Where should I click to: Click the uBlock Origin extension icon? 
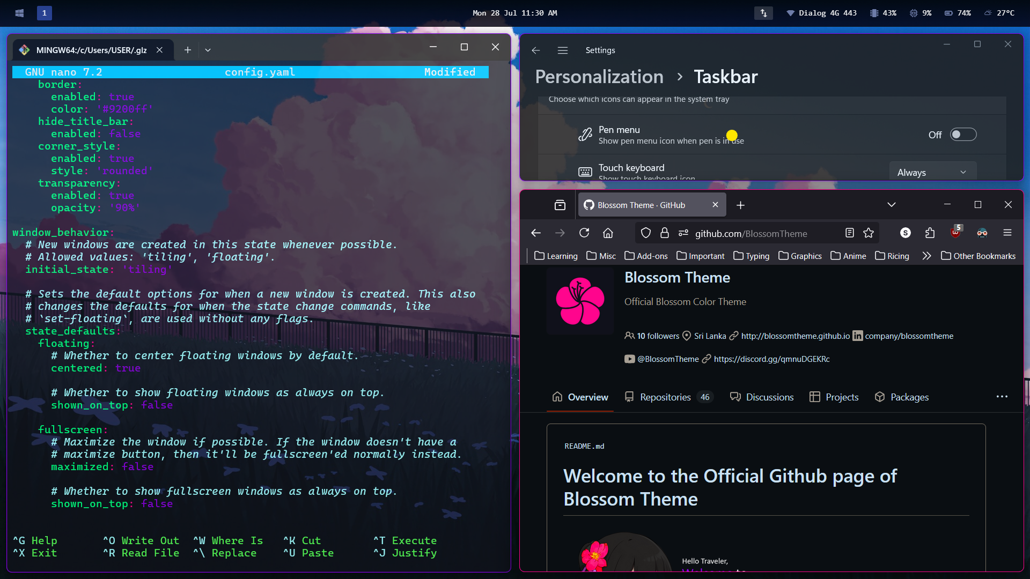point(955,233)
